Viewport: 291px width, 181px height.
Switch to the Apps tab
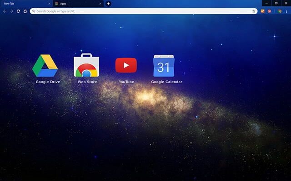click(x=78, y=4)
